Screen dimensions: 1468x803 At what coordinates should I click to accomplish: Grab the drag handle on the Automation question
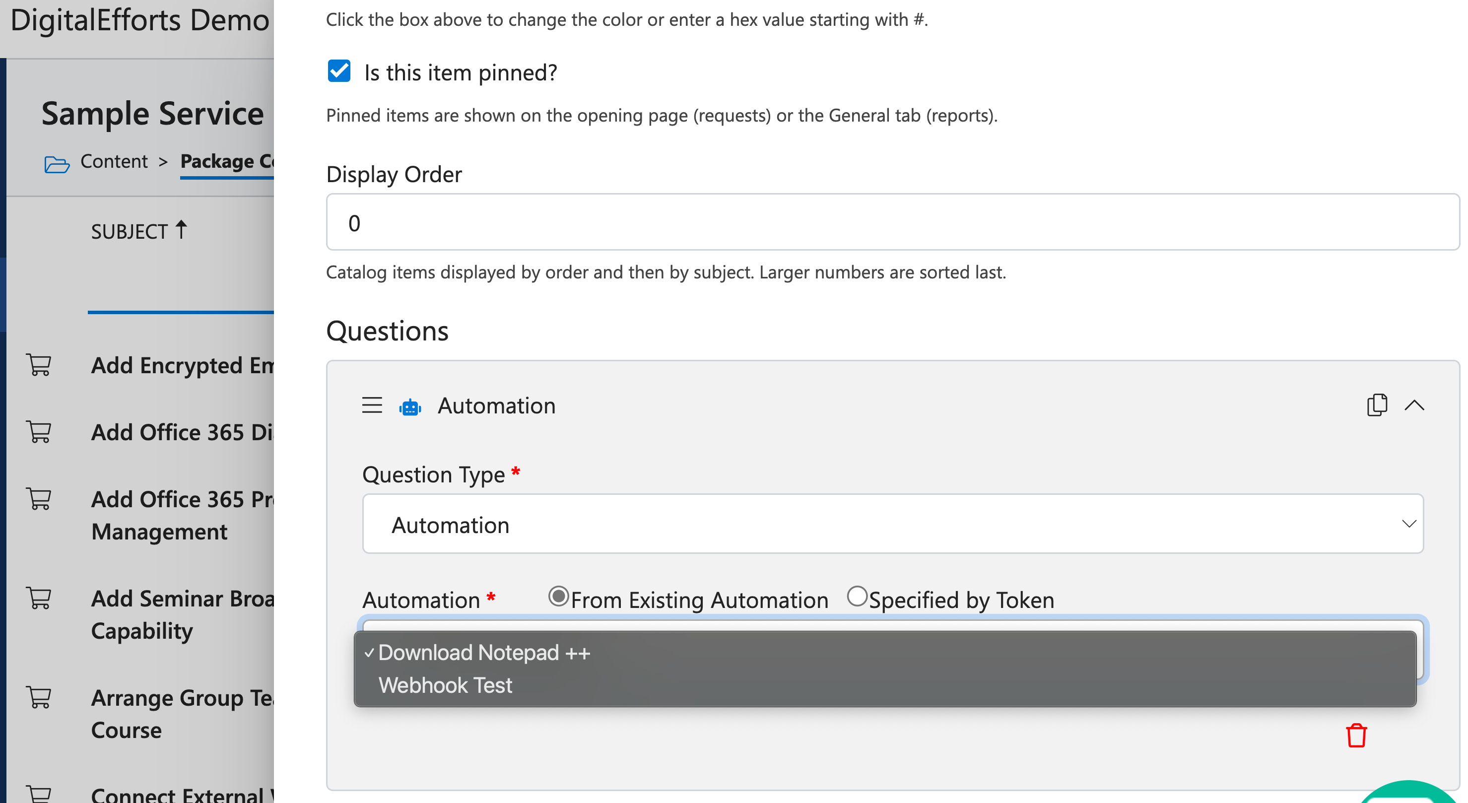[x=371, y=405]
